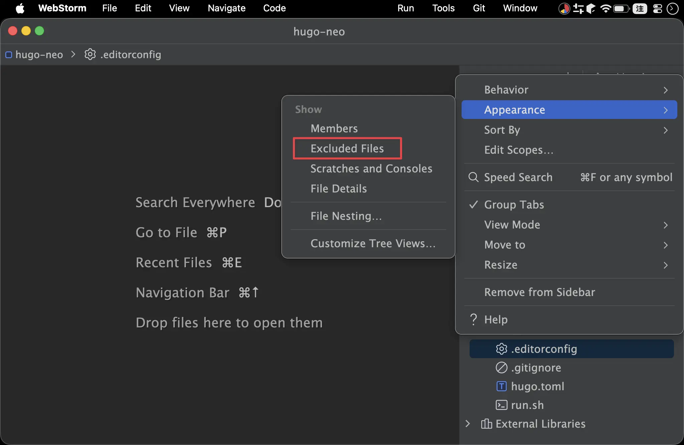Open the Wi-Fi status menu
This screenshot has width=684, height=445.
pyautogui.click(x=606, y=8)
